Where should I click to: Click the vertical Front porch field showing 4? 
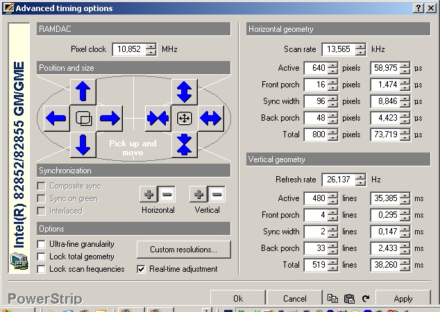[316, 215]
